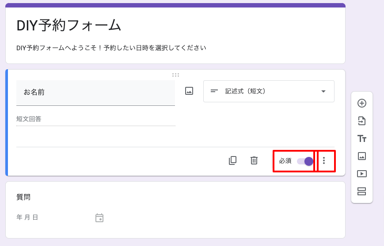Click the form title DIY予約フォーム
This screenshot has height=246, width=384.
[x=68, y=26]
